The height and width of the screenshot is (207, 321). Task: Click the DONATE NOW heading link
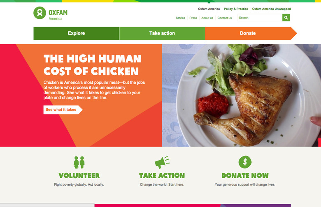(245, 175)
